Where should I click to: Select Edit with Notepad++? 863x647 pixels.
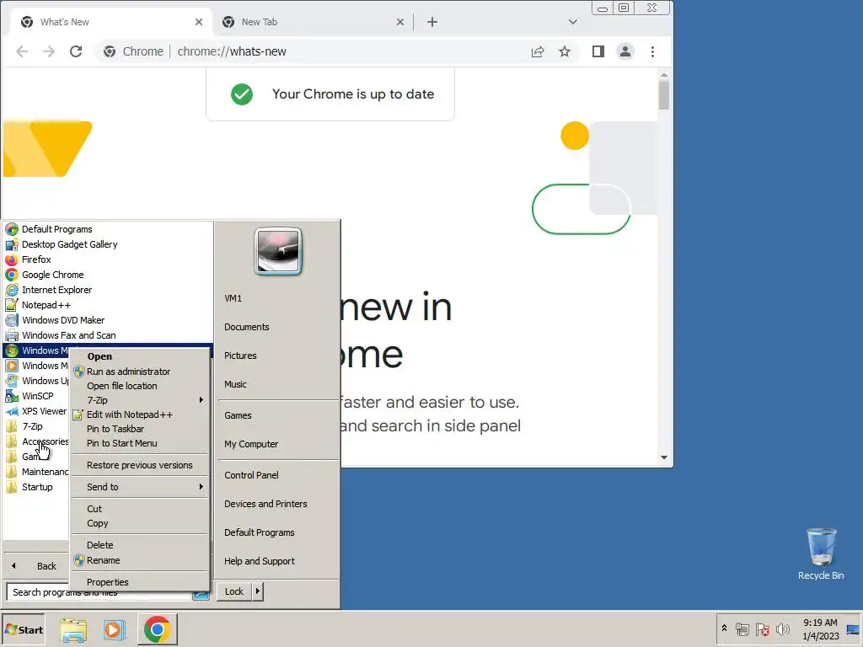[x=141, y=414]
